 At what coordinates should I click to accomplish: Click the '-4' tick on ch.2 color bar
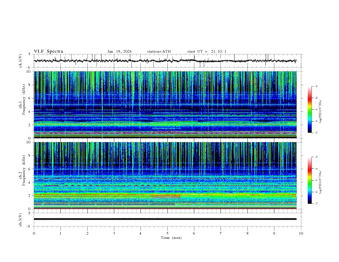pos(316,169)
